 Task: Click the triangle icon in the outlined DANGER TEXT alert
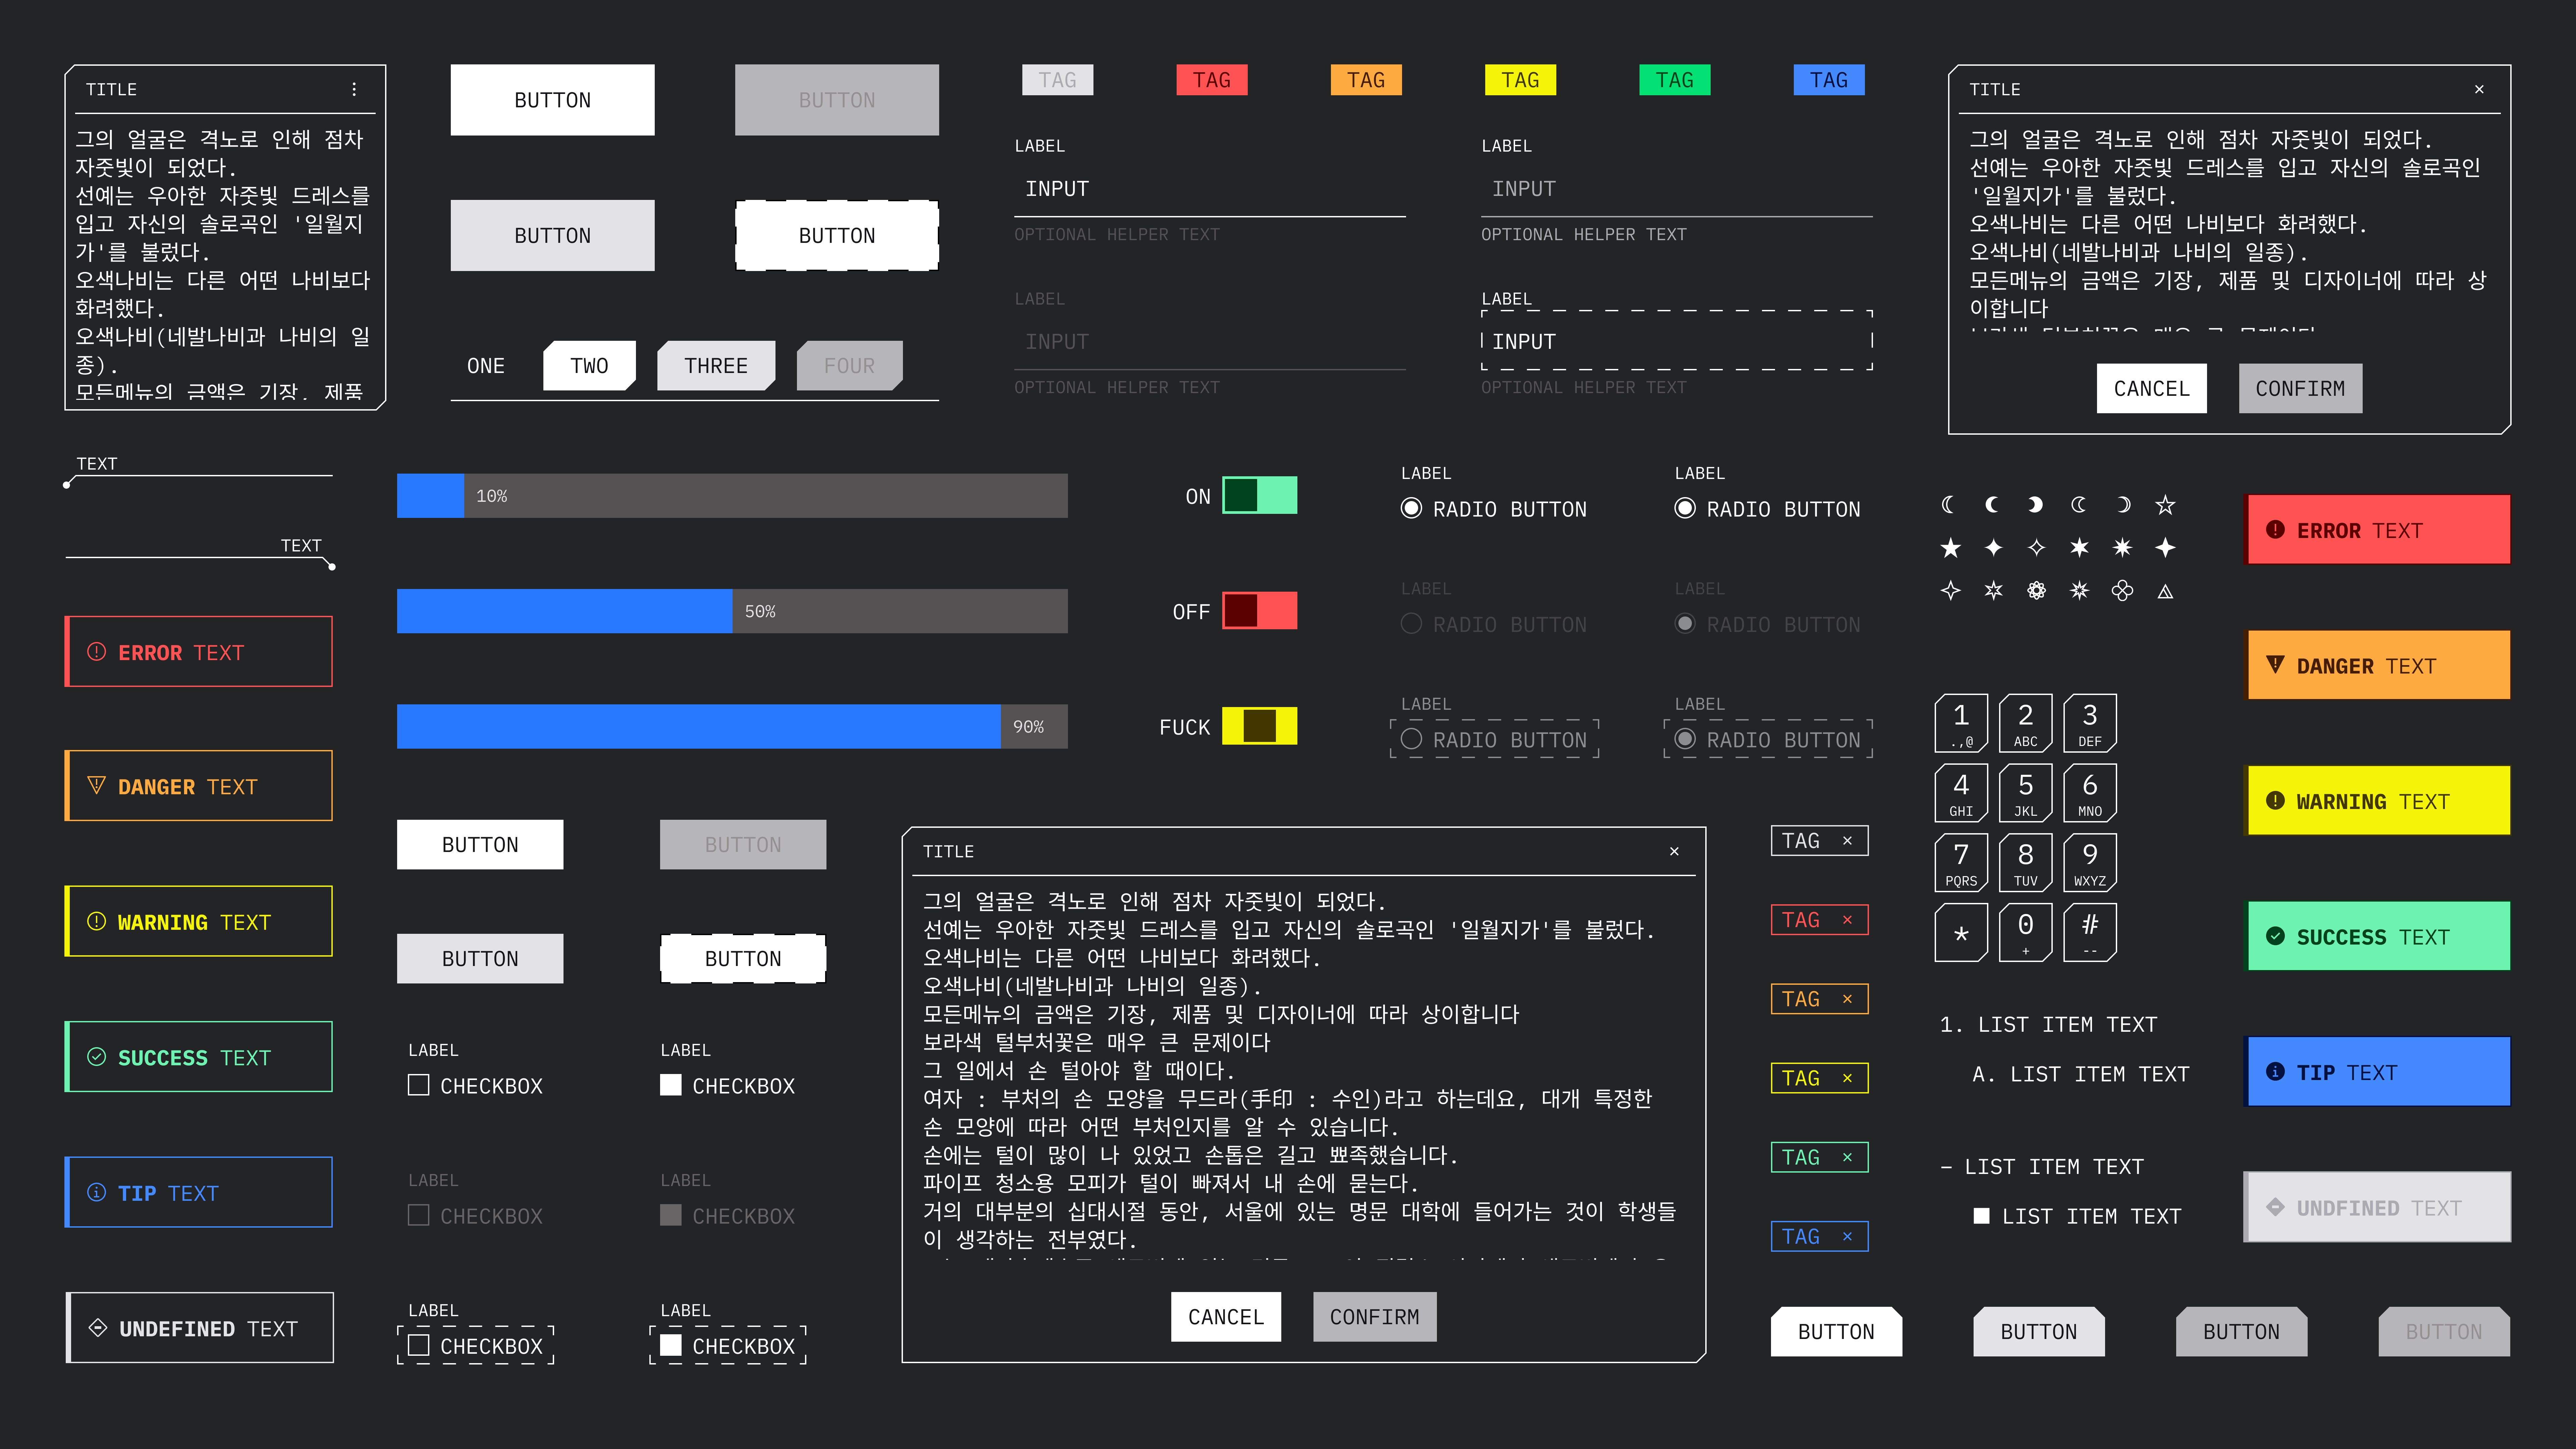coord(97,786)
